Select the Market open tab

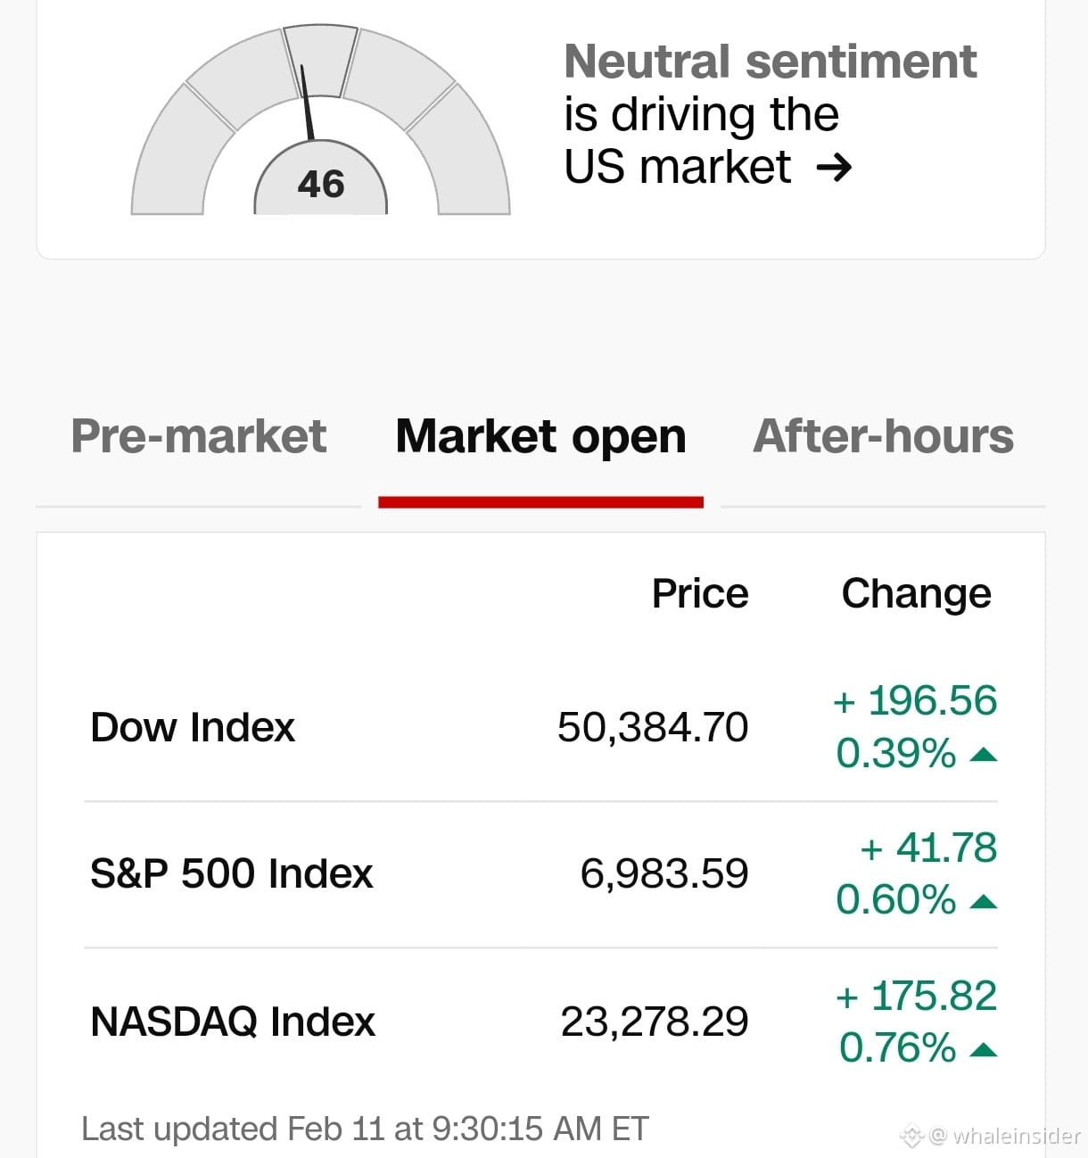click(x=540, y=436)
